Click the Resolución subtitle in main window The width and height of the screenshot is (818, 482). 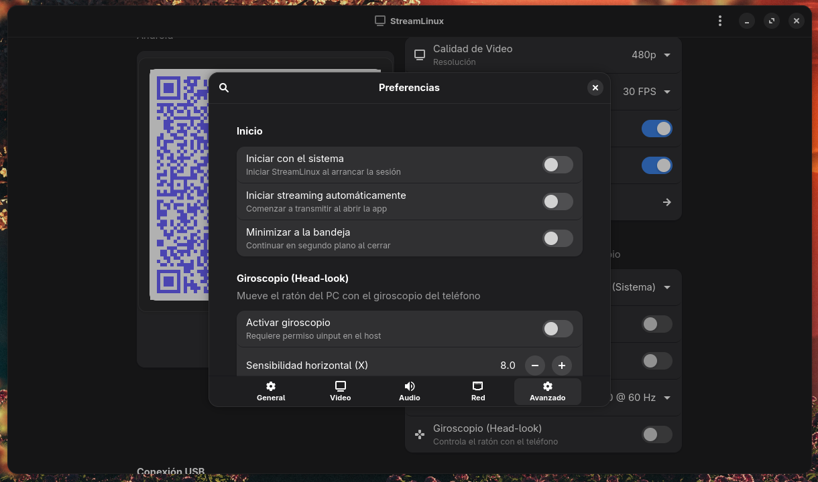coord(454,62)
